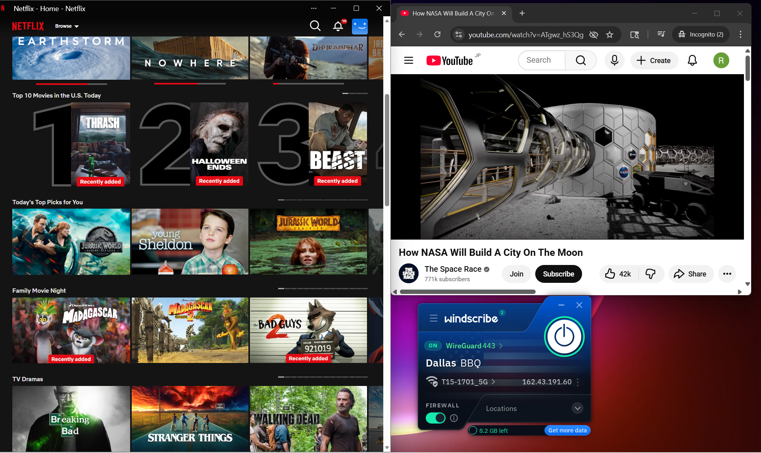Click Get more data in Windscribe
Viewport: 761px width, 453px height.
click(567, 430)
